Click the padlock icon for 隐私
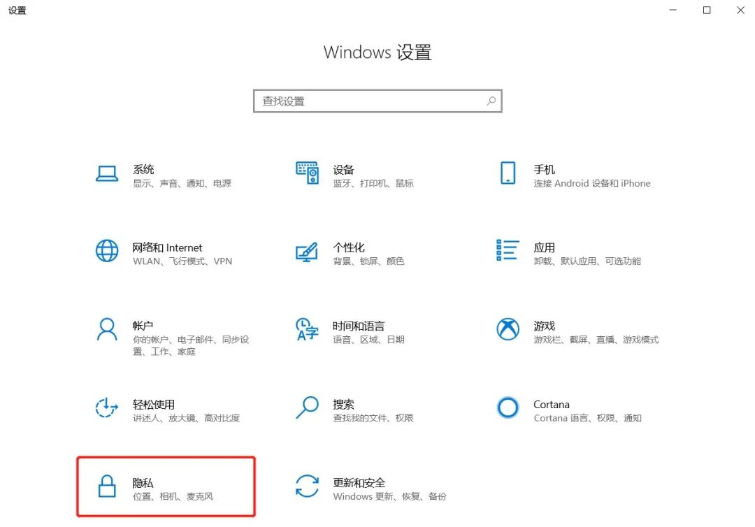The width and height of the screenshot is (755, 527). point(107,486)
